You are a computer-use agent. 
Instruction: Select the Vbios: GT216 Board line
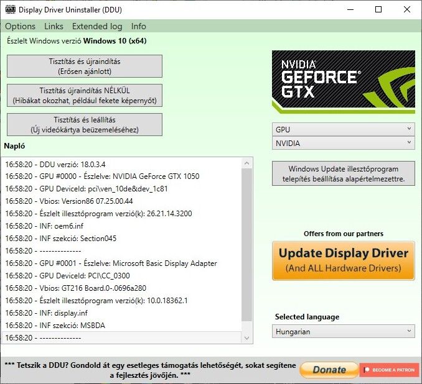(x=122, y=288)
